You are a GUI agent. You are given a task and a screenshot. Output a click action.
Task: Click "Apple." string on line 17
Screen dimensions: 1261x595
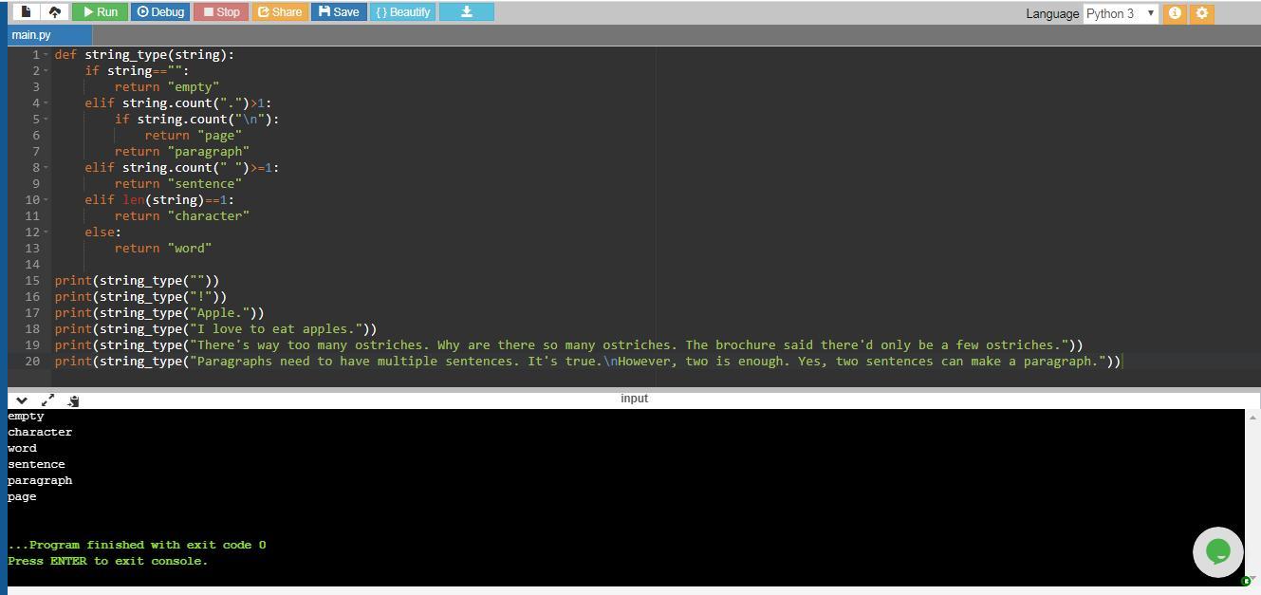pos(220,312)
